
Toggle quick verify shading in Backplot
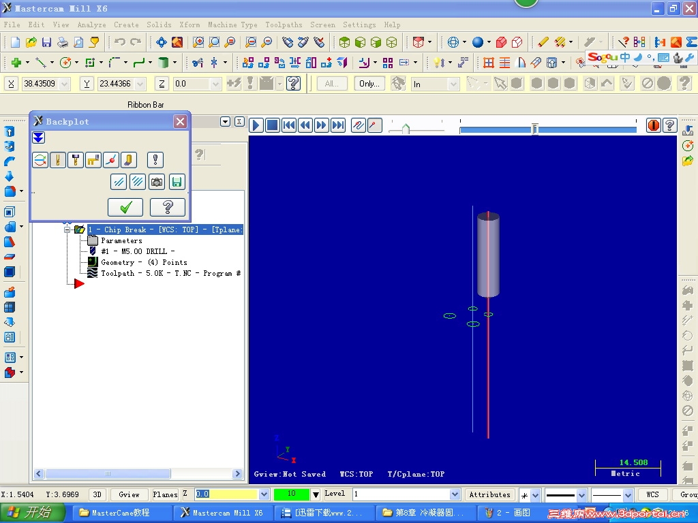(x=128, y=160)
